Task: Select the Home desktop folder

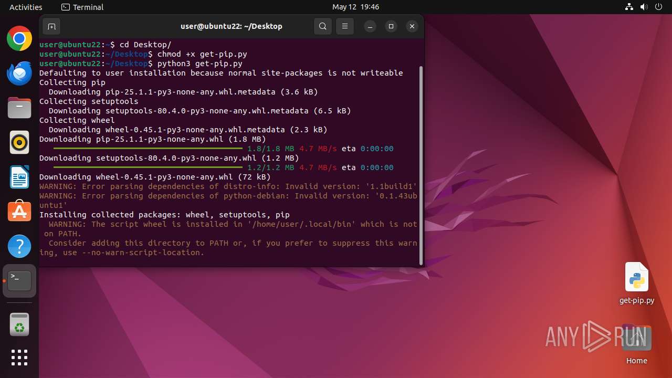Action: click(x=637, y=345)
